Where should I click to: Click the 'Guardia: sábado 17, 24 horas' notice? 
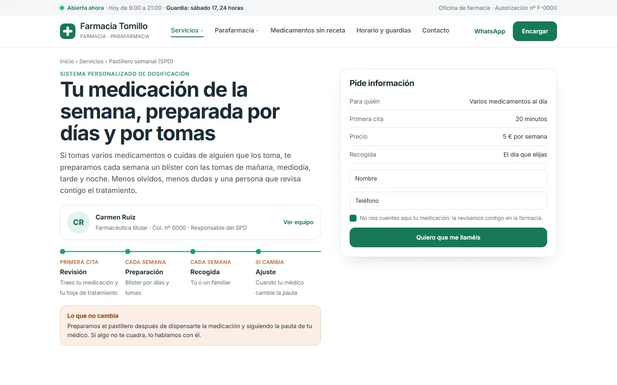tap(205, 8)
